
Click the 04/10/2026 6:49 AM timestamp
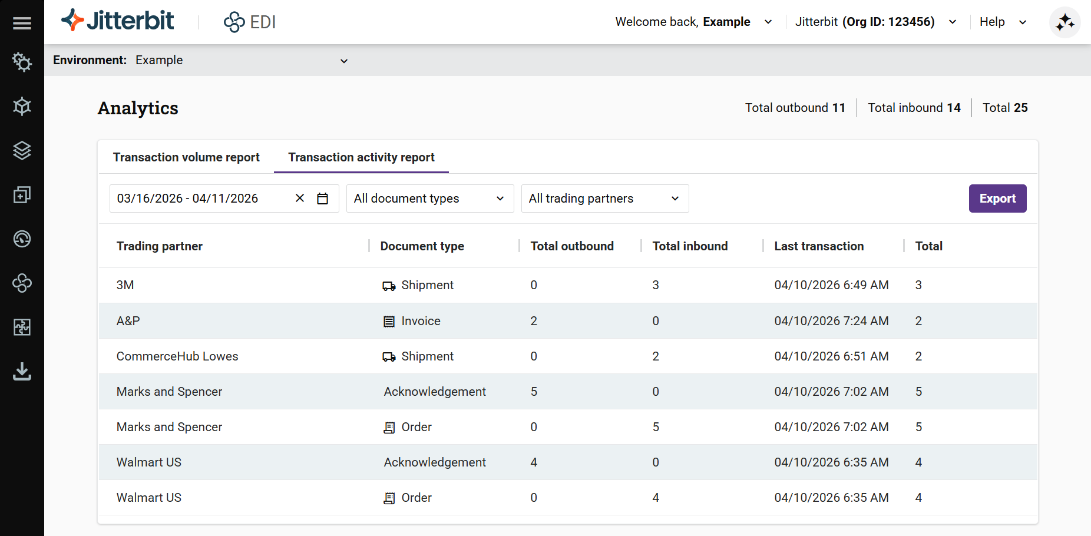[831, 285]
